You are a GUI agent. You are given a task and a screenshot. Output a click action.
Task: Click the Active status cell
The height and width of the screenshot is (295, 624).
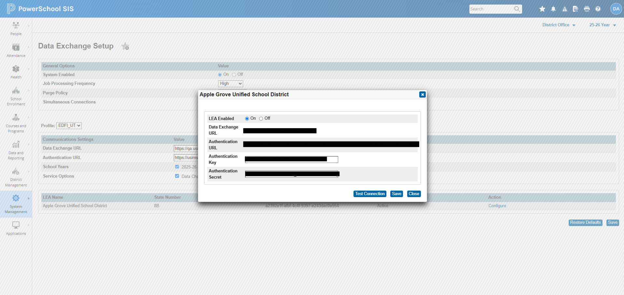382,206
